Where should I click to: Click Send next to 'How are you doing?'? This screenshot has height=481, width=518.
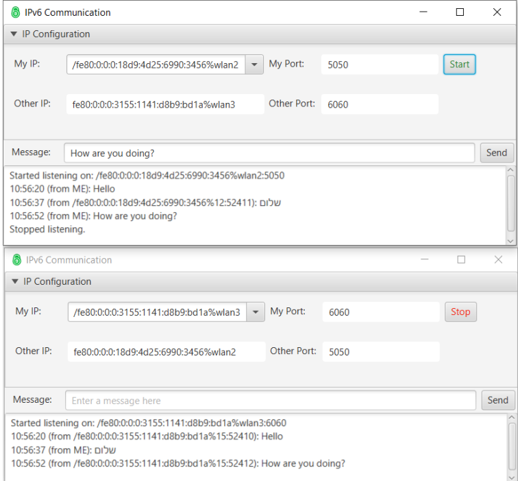(497, 152)
